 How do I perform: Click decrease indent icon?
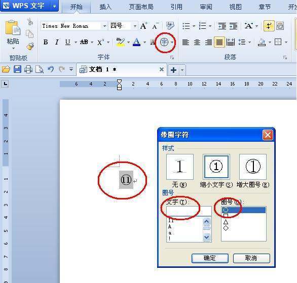pyautogui.click(x=222, y=26)
